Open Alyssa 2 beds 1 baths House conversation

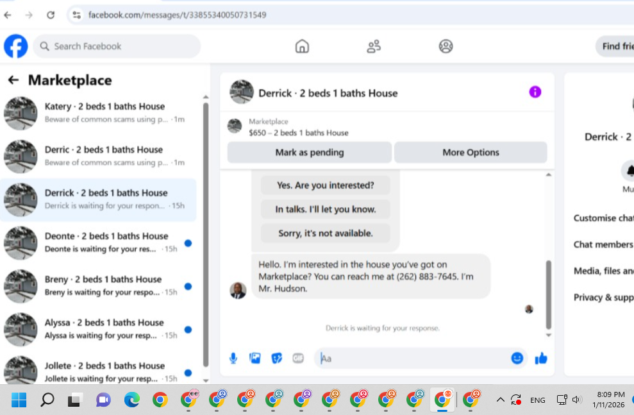click(98, 329)
